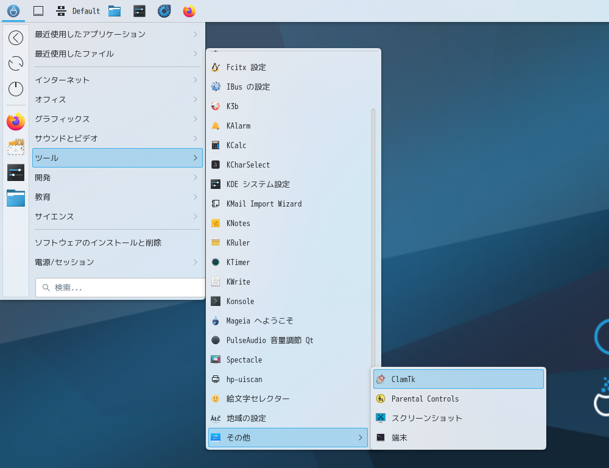
Task: Launch スクリーンショット tool
Action: [459, 418]
